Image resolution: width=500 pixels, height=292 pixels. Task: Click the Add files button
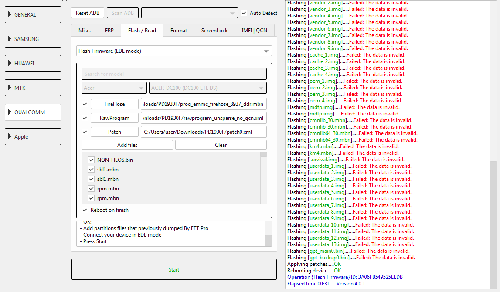127,145
